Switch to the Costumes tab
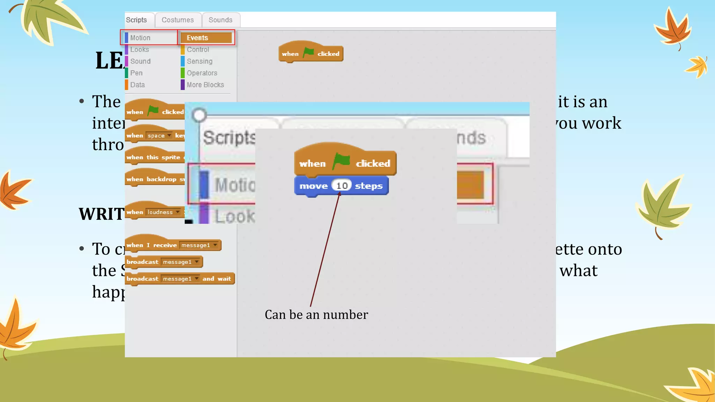Viewport: 715px width, 402px height. tap(178, 20)
